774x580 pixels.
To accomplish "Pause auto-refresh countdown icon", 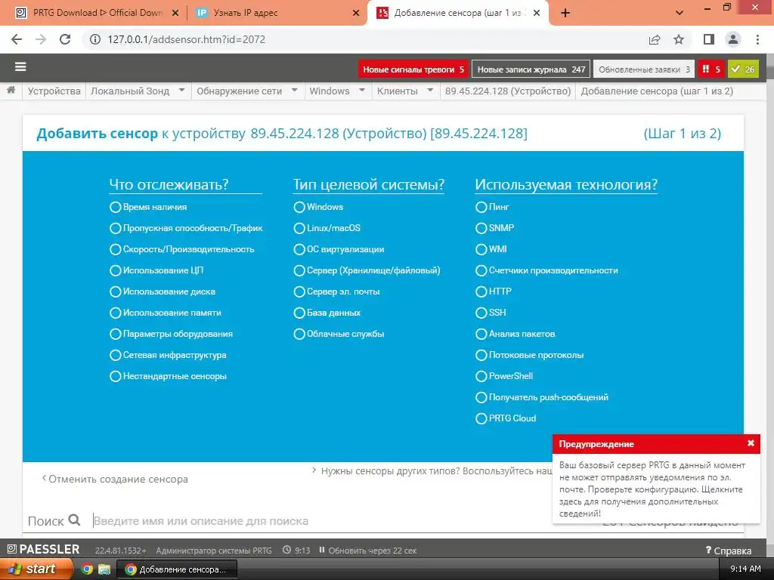I will (x=322, y=550).
